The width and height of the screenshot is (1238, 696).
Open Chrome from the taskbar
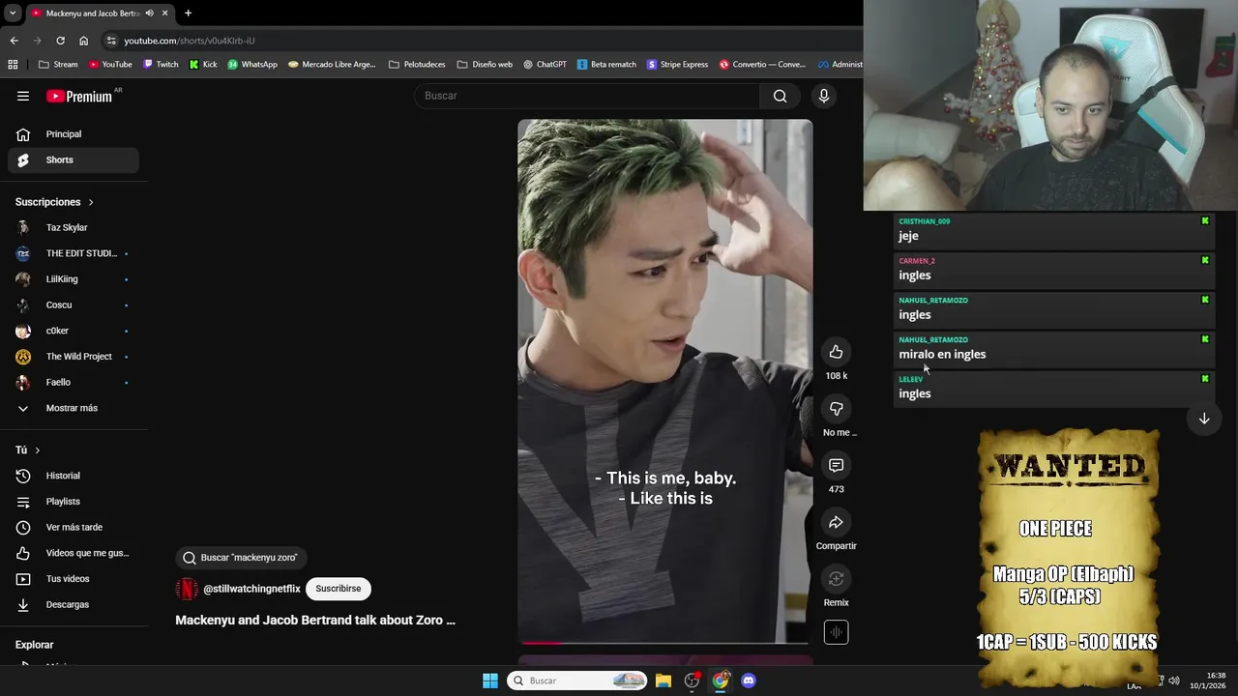(x=721, y=681)
